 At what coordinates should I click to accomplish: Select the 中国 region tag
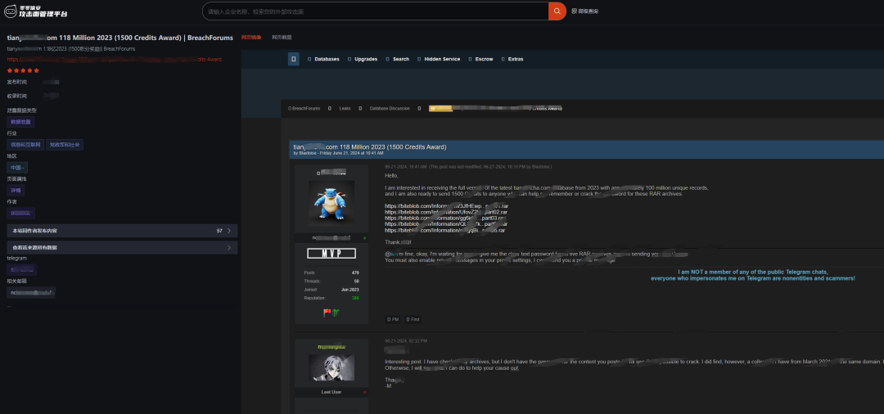17,167
